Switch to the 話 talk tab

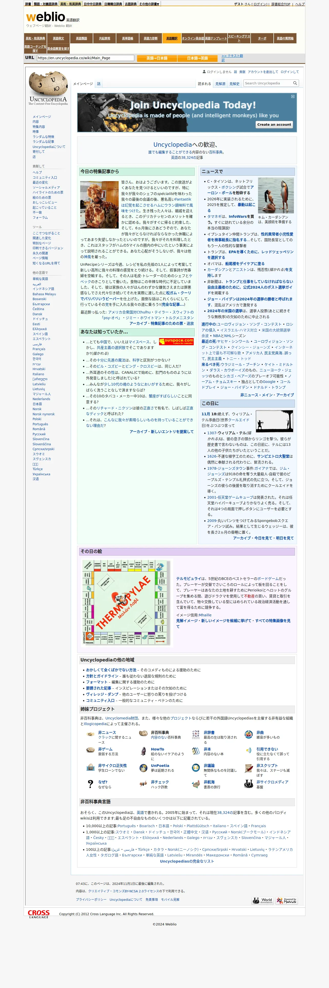point(98,84)
